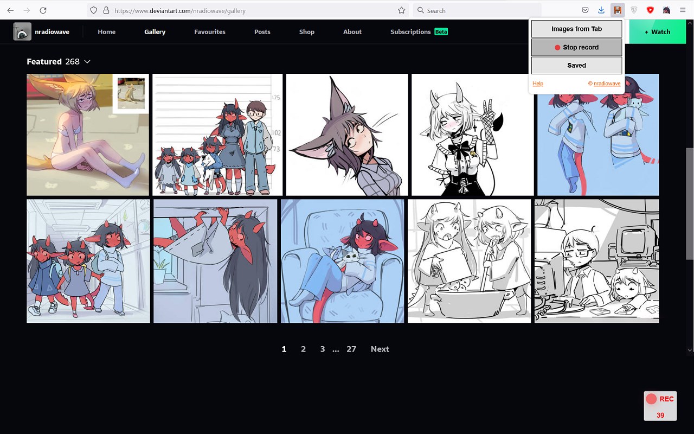The height and width of the screenshot is (434, 694).
Task: Go back using the browser back arrow
Action: coord(10,10)
